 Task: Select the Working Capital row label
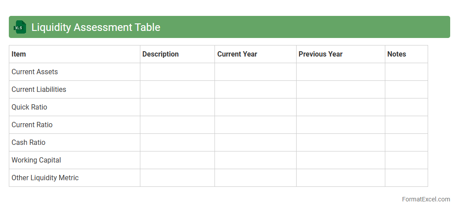click(36, 160)
